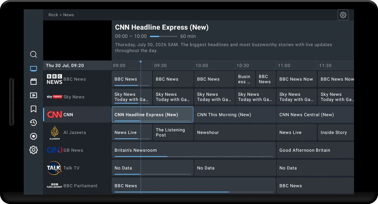Open the history clock icon

pos(34,123)
